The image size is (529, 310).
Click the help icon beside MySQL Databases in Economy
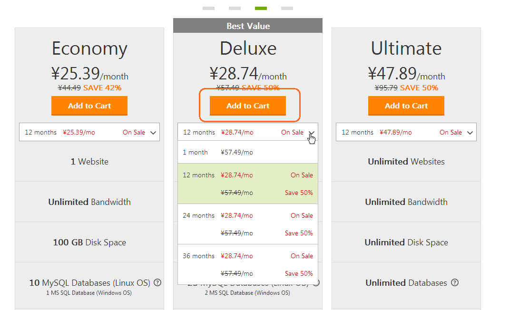click(x=157, y=283)
